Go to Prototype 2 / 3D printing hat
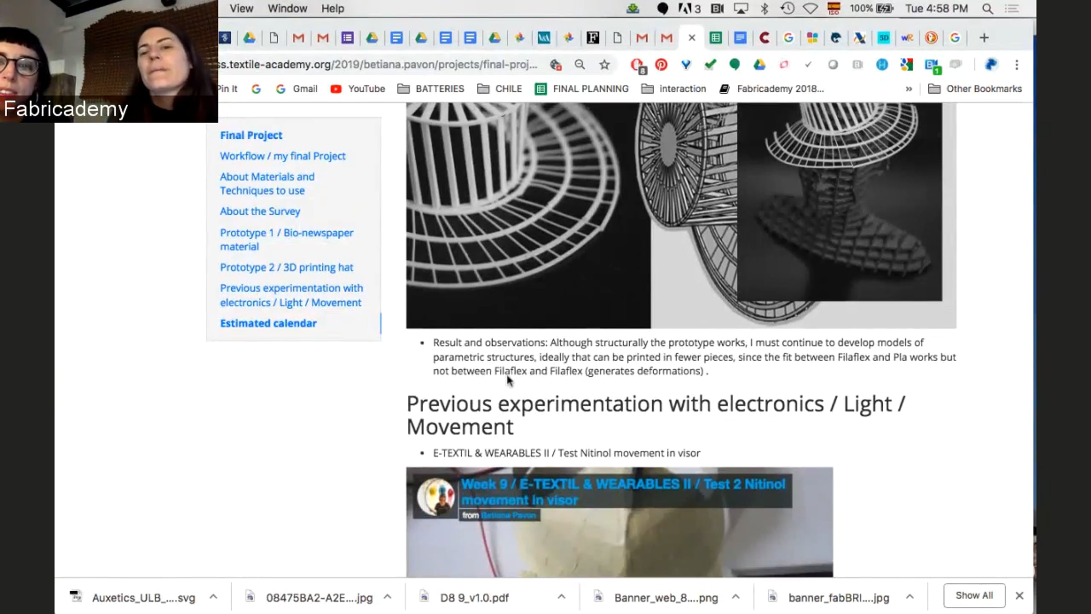 [x=286, y=267]
